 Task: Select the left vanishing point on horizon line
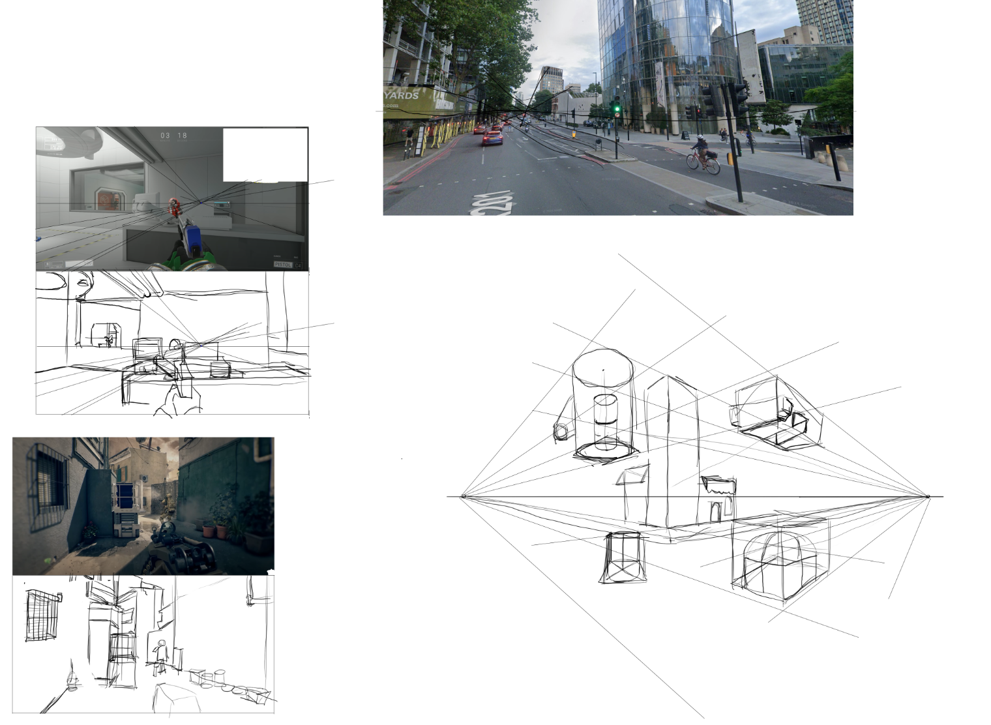point(464,497)
